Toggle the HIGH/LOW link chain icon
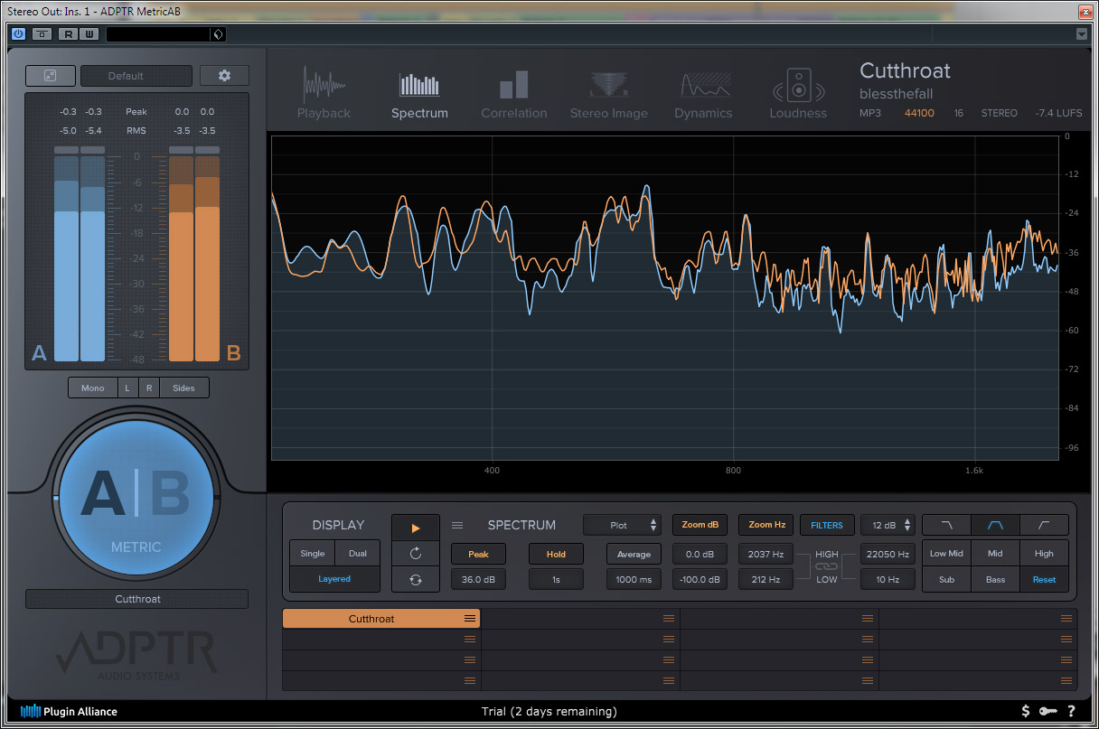Viewport: 1099px width, 729px height. [827, 566]
